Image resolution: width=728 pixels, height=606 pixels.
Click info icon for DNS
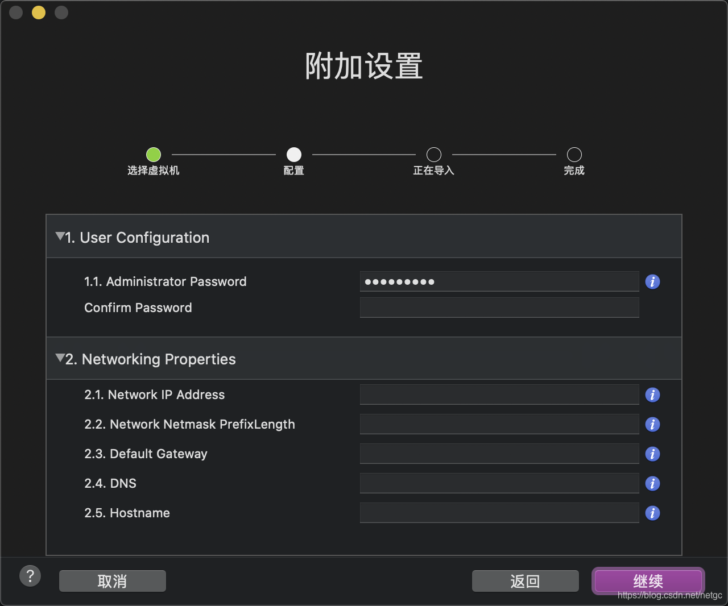[x=652, y=483]
